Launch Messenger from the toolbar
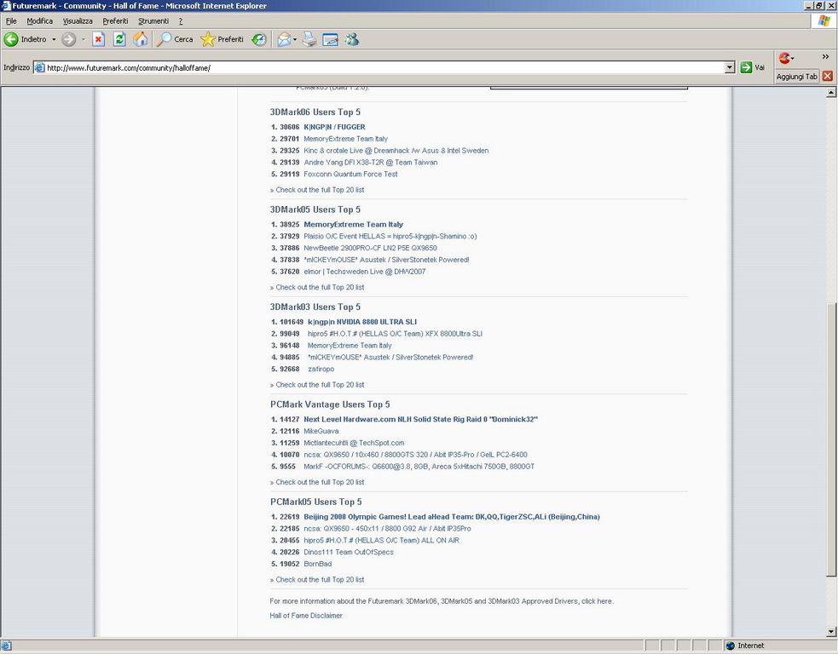This screenshot has width=838, height=654. click(x=352, y=39)
